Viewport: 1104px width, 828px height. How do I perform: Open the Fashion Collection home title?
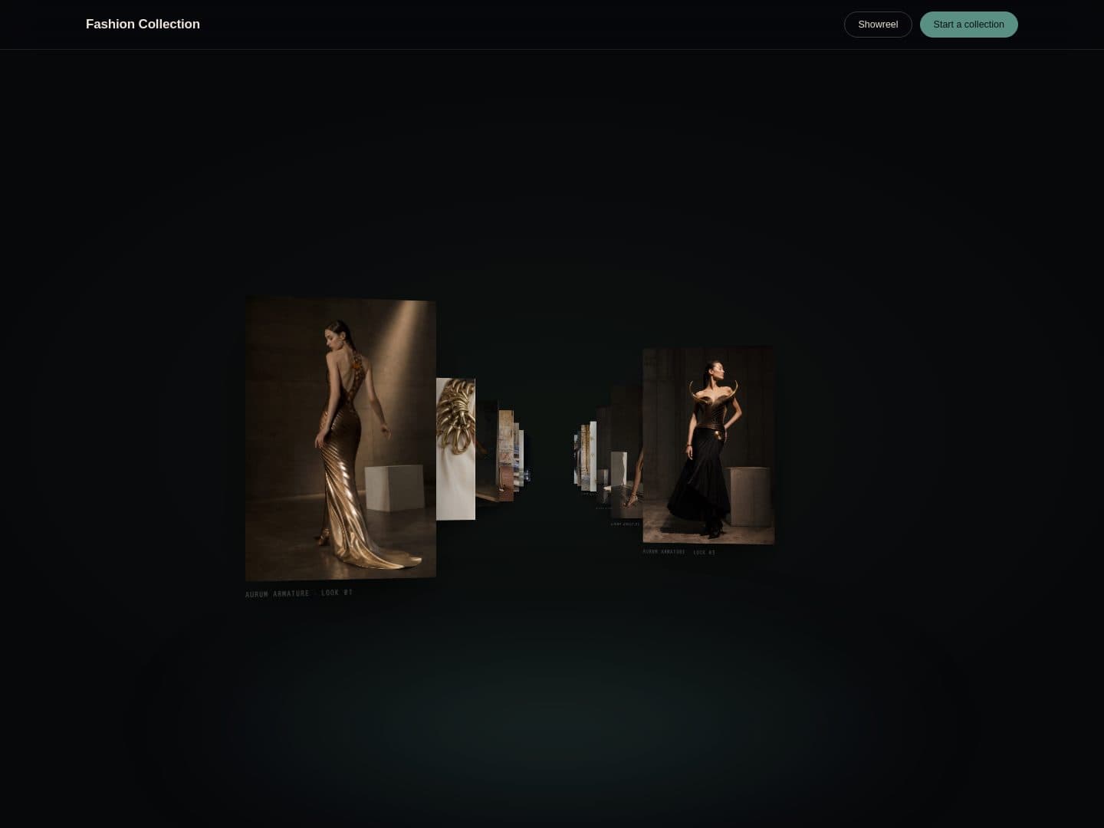point(143,25)
